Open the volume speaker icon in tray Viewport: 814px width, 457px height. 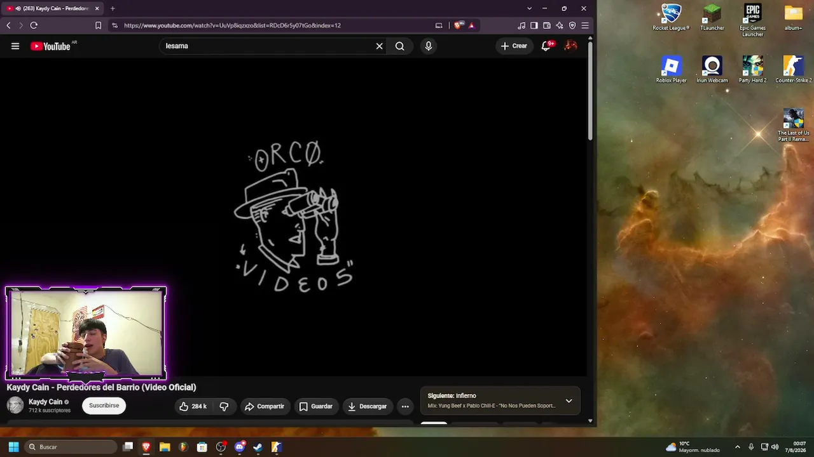pos(775,447)
